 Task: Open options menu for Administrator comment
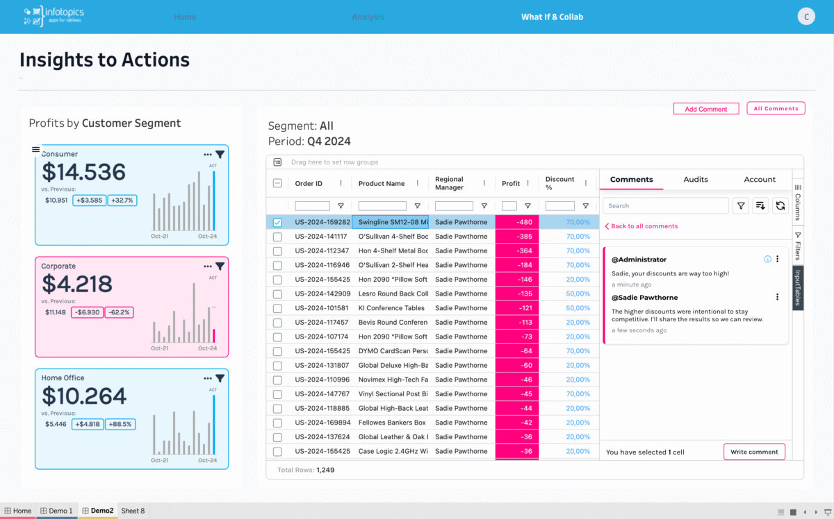778,259
